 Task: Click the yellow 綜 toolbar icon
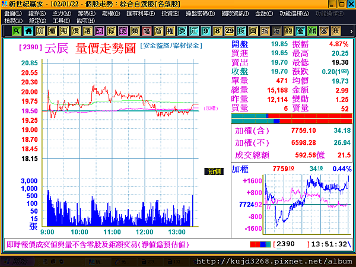112,31
